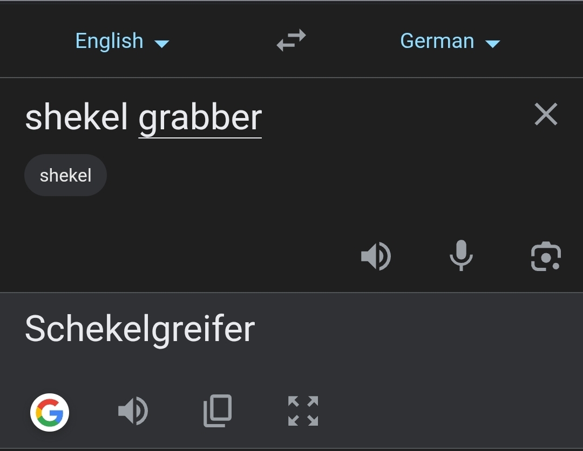583x451 pixels.
Task: Open camera translation
Action: point(546,256)
